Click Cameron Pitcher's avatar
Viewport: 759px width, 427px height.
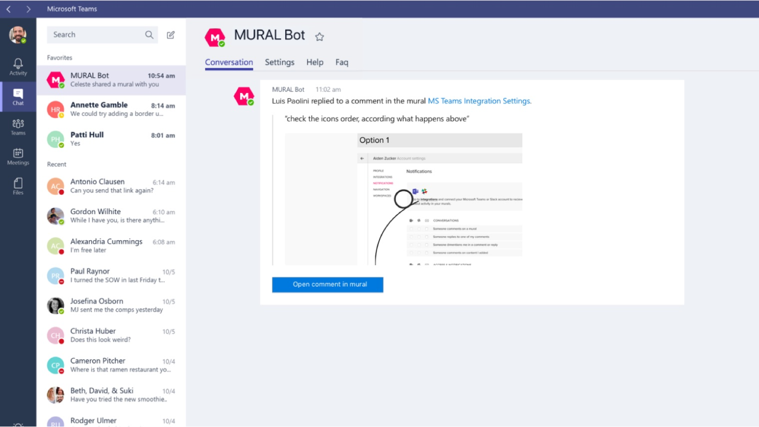tap(56, 365)
